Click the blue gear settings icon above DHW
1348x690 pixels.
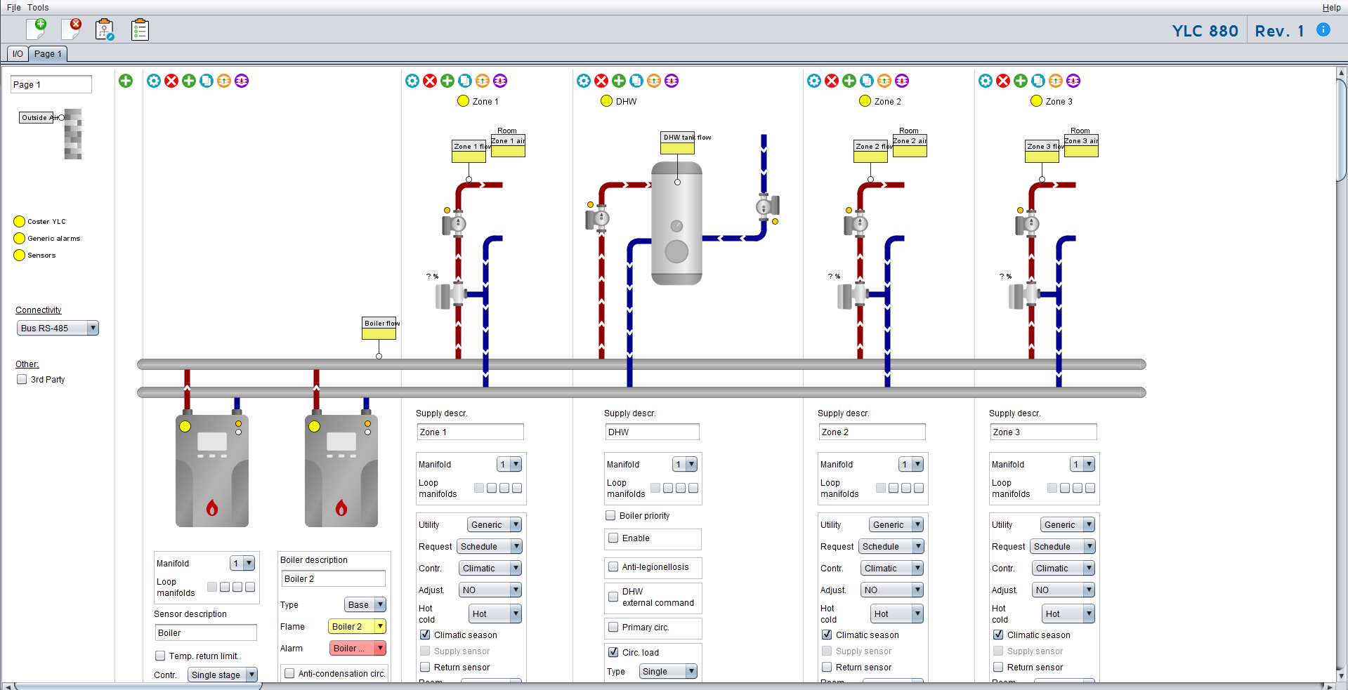pyautogui.click(x=584, y=81)
